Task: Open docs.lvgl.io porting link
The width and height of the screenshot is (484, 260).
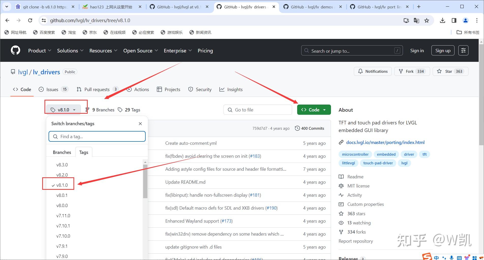Action: point(385,142)
